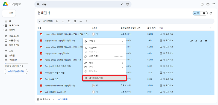Click the image file icon of cat-1046544 row
Viewport: 218px width, 105px height.
coord(41,92)
